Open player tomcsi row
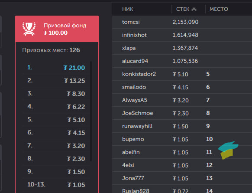 [182, 22]
